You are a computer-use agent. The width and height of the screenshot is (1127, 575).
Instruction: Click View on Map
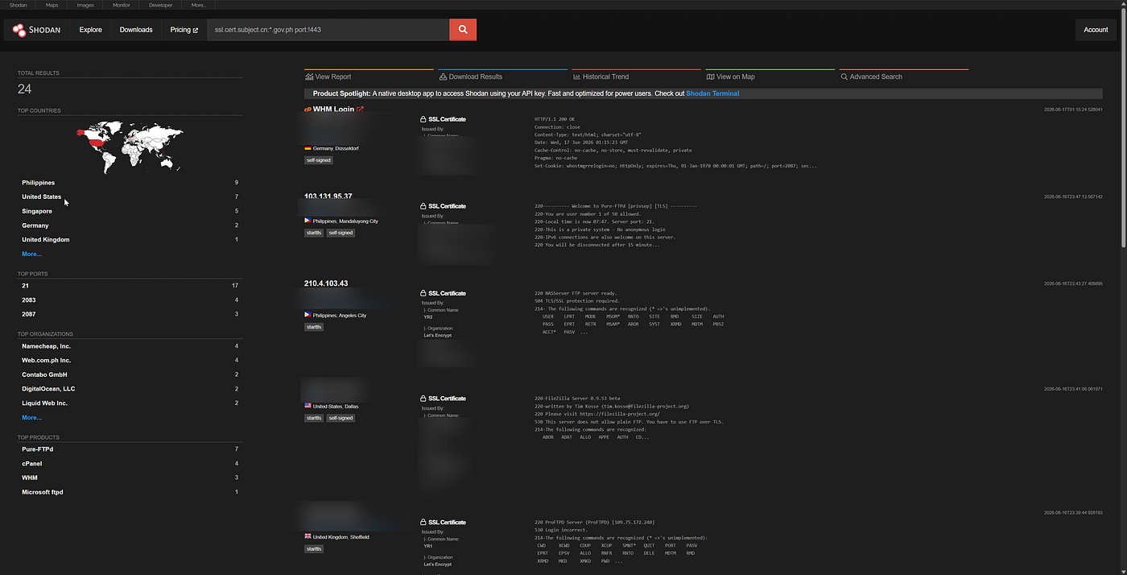(x=731, y=77)
